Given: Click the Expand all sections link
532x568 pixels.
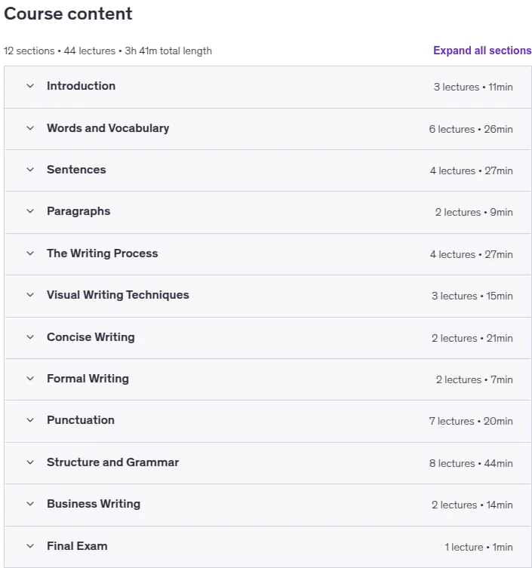Looking at the screenshot, I should click(482, 51).
